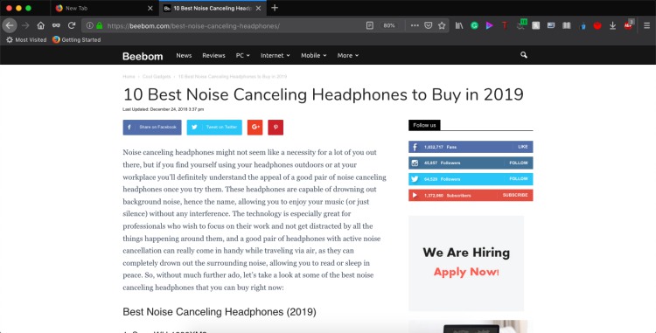
Task: Open the News menu item
Action: click(x=184, y=55)
